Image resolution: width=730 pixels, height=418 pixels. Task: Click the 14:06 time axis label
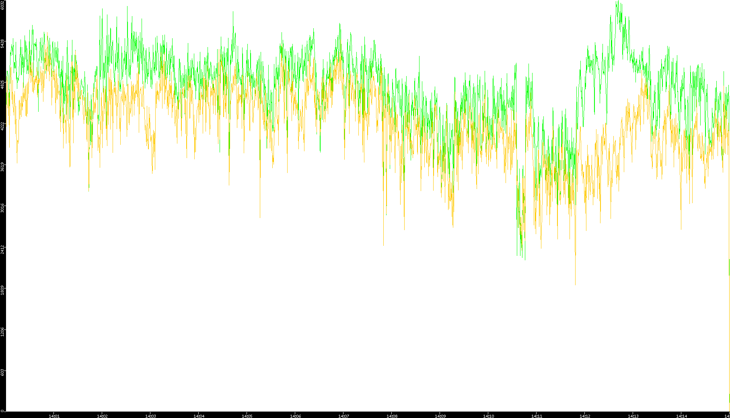pyautogui.click(x=295, y=416)
